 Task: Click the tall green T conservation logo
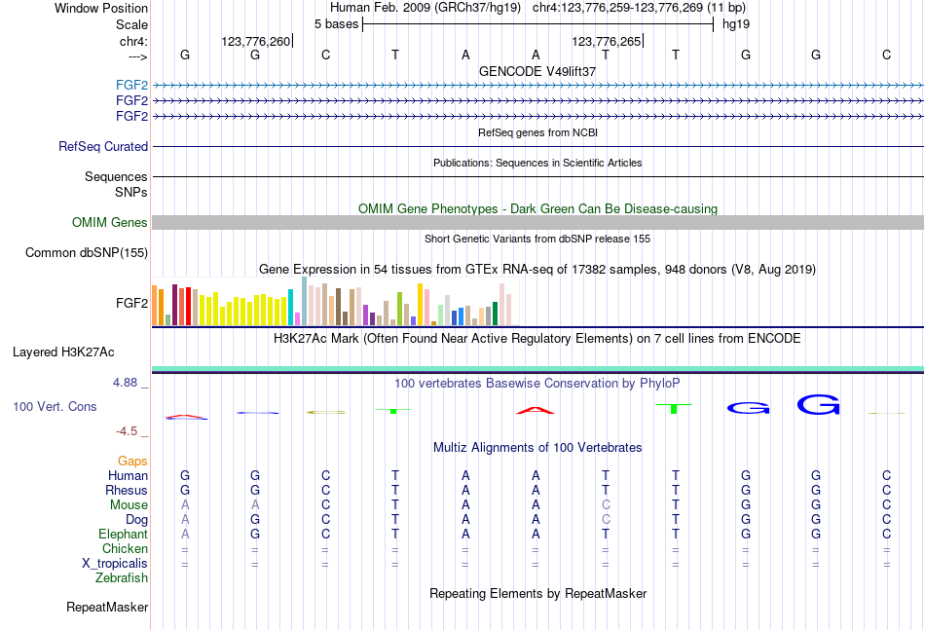[674, 408]
